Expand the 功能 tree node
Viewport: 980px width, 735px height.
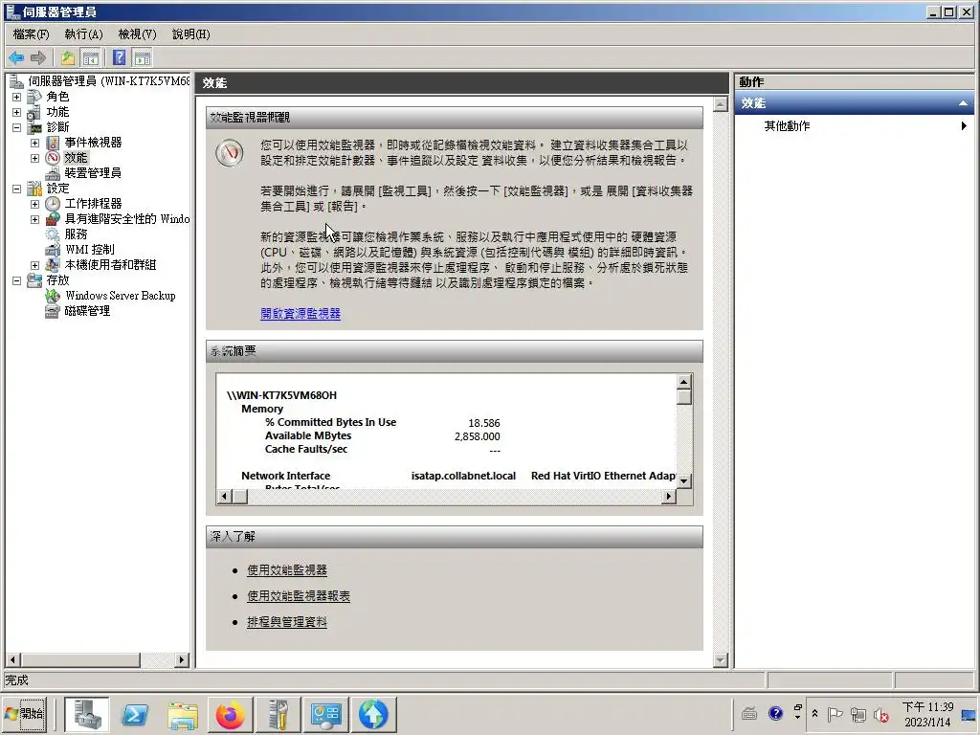tap(17, 113)
